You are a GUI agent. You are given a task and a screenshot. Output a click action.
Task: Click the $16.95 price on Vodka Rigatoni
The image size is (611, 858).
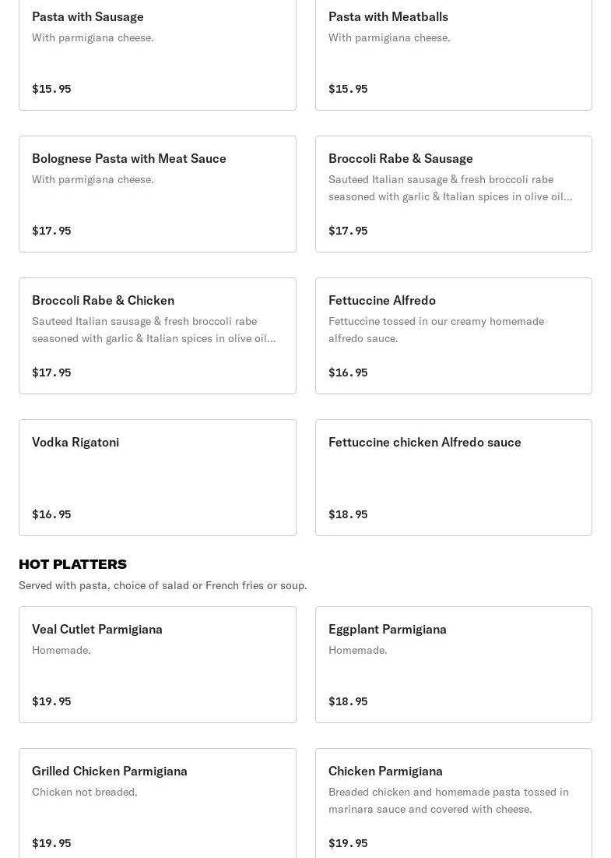(x=51, y=514)
